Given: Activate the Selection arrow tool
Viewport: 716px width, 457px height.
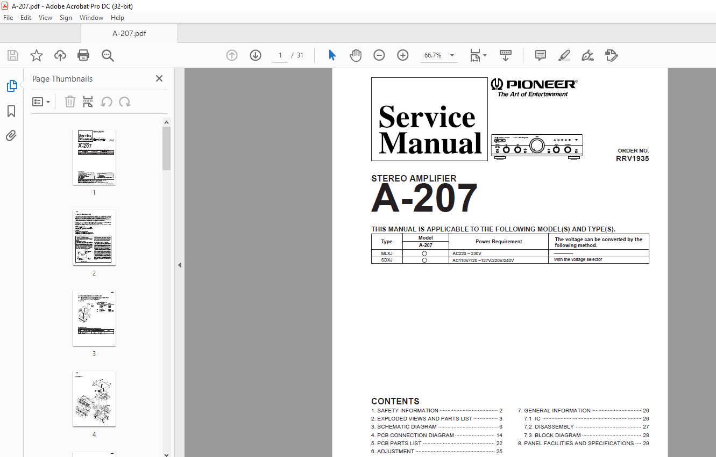Looking at the screenshot, I should click(x=332, y=55).
